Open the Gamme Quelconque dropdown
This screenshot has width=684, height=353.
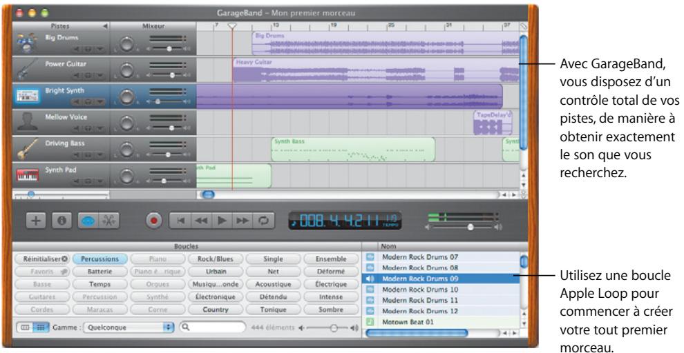pos(129,327)
